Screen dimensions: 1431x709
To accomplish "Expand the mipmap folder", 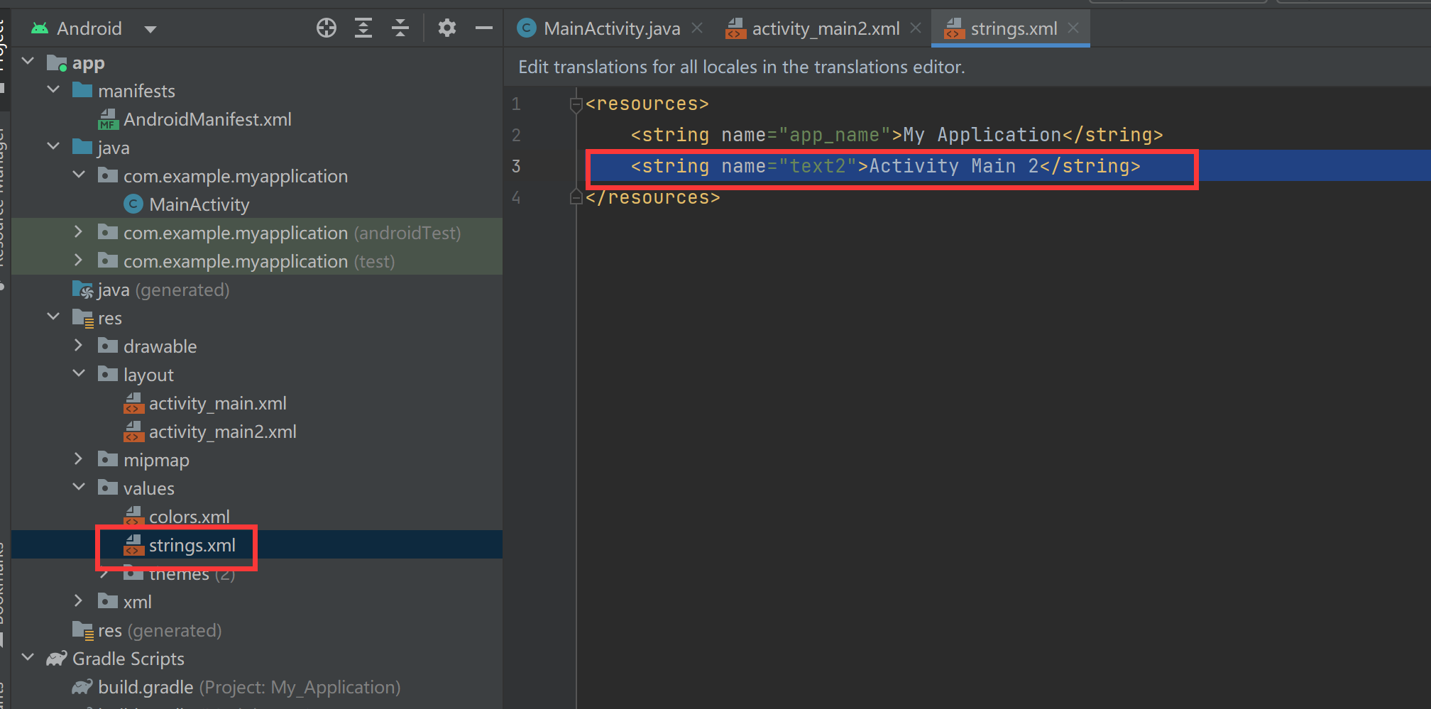I will tap(79, 459).
